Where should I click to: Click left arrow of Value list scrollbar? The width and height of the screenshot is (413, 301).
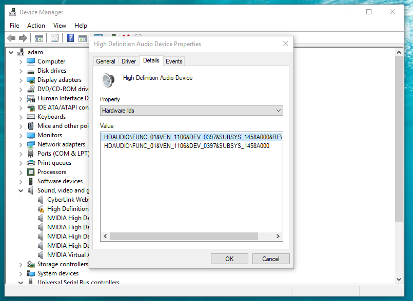coord(105,236)
